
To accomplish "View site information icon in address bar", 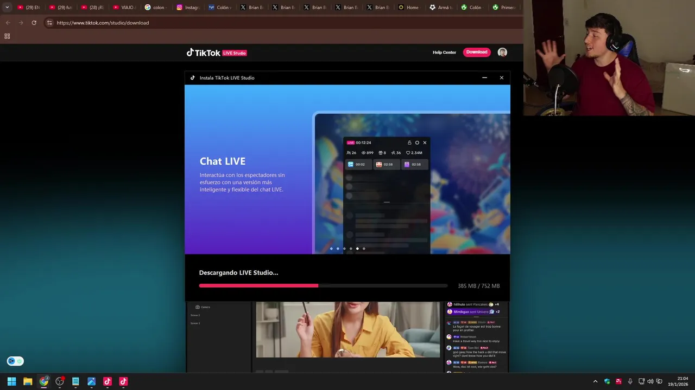I will [x=49, y=23].
